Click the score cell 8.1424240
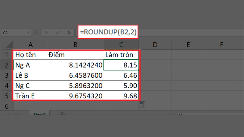The image size is (244, 137). [x=75, y=65]
